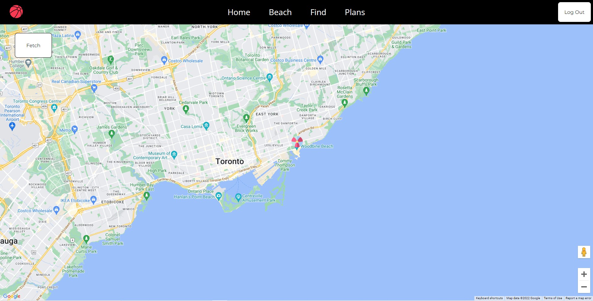Select the Toronto Pearson airport icon

(x=12, y=126)
